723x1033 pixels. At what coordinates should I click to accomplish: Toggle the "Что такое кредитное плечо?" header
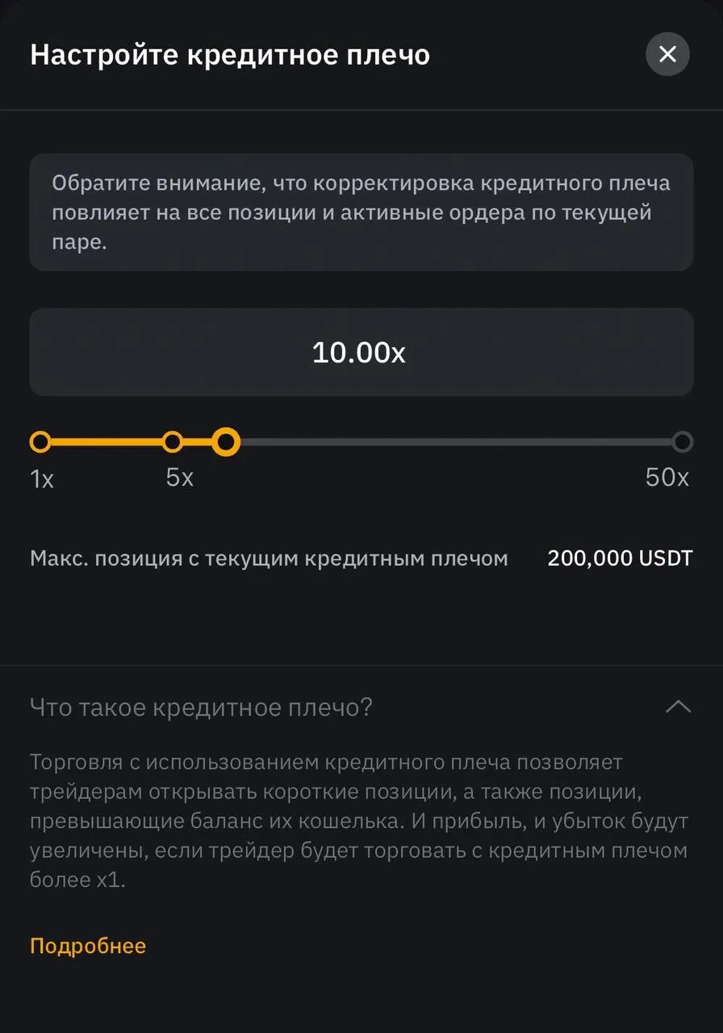(201, 708)
